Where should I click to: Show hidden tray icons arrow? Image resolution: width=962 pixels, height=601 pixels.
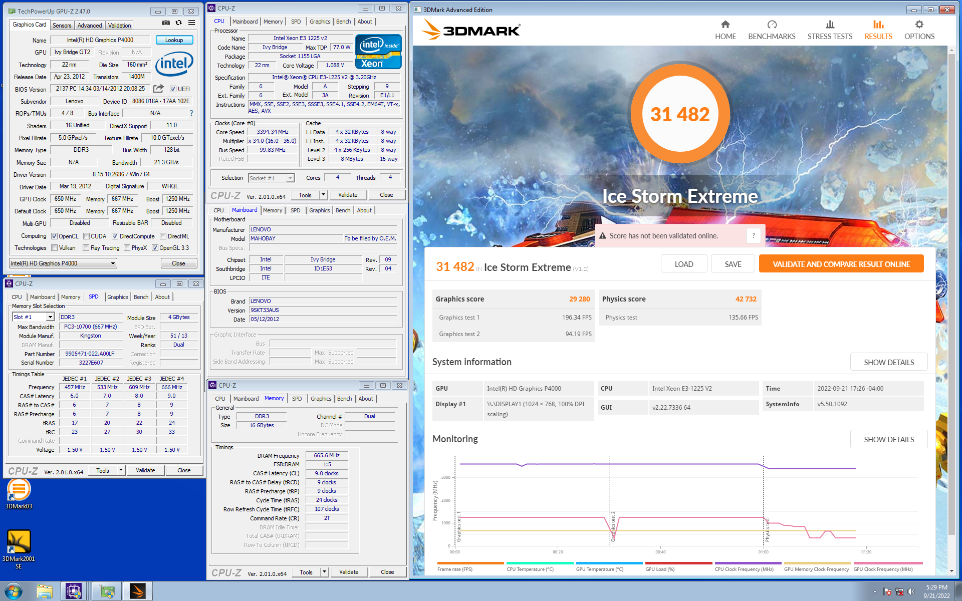pos(875,592)
